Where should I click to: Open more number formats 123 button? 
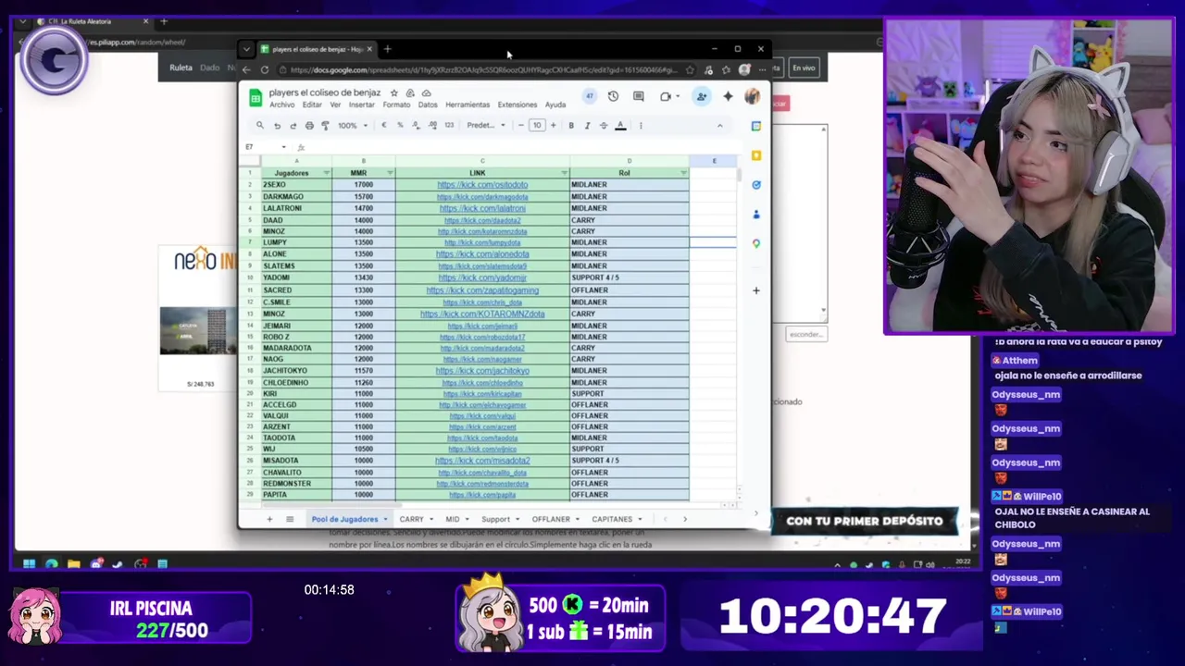click(x=449, y=126)
